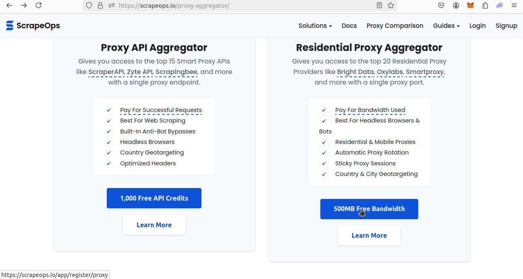Click checkmark beside Country & City Geotargeting
The height and width of the screenshot is (279, 523).
[324, 174]
